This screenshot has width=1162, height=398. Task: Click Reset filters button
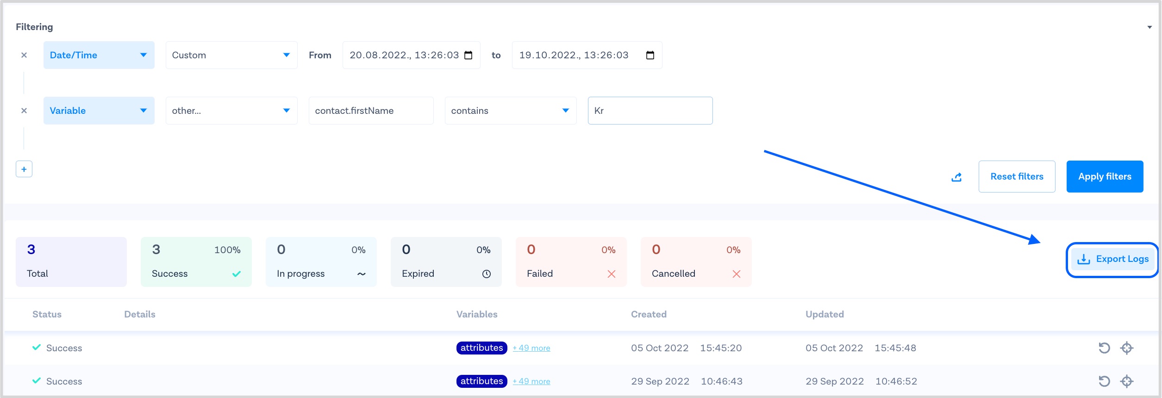click(1017, 176)
